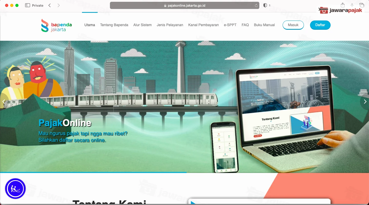Click the Private browsing label
The width and height of the screenshot is (369, 205).
(38, 5)
